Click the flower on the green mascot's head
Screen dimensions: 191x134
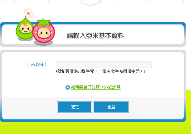click(28, 13)
